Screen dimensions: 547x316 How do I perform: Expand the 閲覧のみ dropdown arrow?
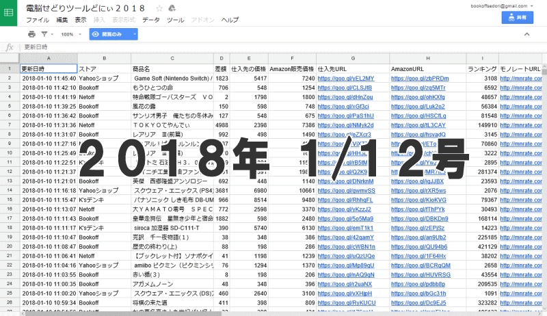tap(134, 34)
